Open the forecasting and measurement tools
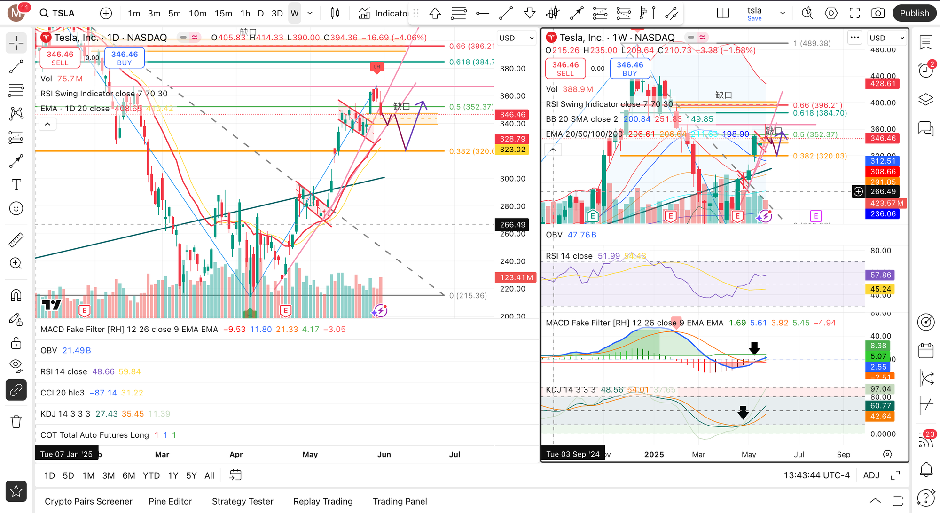 pos(16,137)
